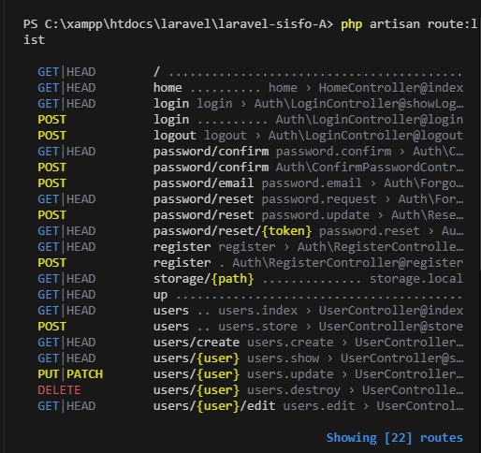
Task: Click the 'php' command word in the prompt
Action: pyautogui.click(x=352, y=24)
